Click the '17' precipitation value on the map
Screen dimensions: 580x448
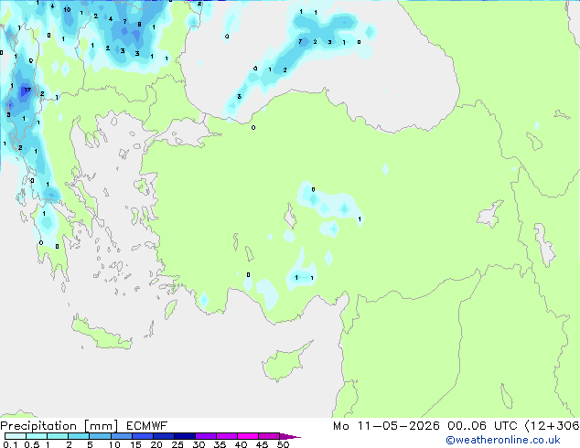point(27,90)
